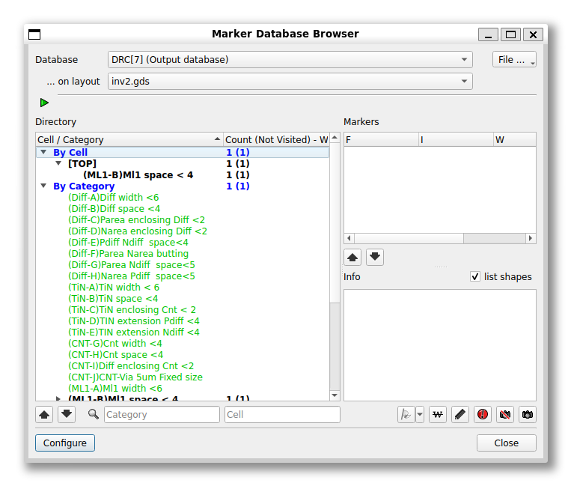Select (Diff-C)Parea enclosing Diff <2
Screen dimensions: 571x486
(x=136, y=220)
